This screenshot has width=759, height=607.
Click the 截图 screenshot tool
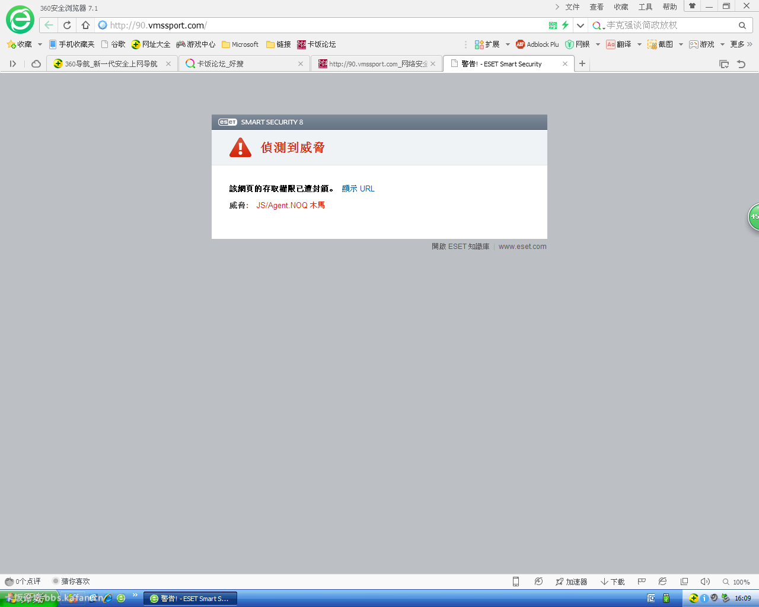tap(660, 44)
